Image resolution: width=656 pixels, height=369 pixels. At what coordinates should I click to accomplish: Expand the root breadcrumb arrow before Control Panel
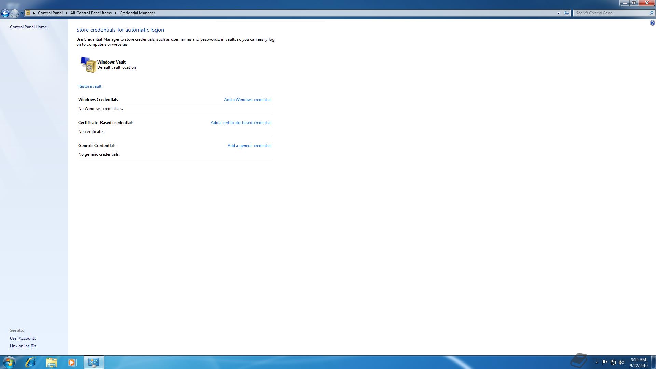click(x=34, y=13)
